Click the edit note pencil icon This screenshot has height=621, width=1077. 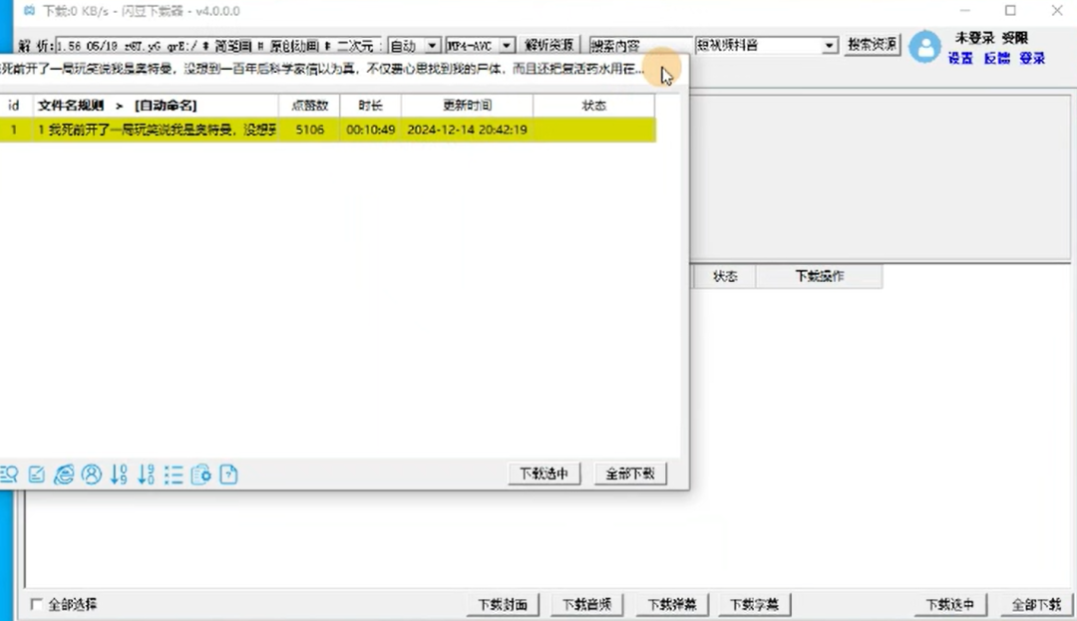37,474
